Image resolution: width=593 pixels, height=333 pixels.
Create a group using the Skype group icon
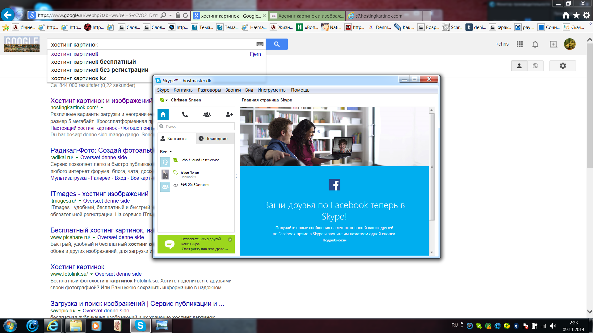click(207, 114)
